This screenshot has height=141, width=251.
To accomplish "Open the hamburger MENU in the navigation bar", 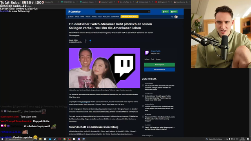I will coord(71,17).
